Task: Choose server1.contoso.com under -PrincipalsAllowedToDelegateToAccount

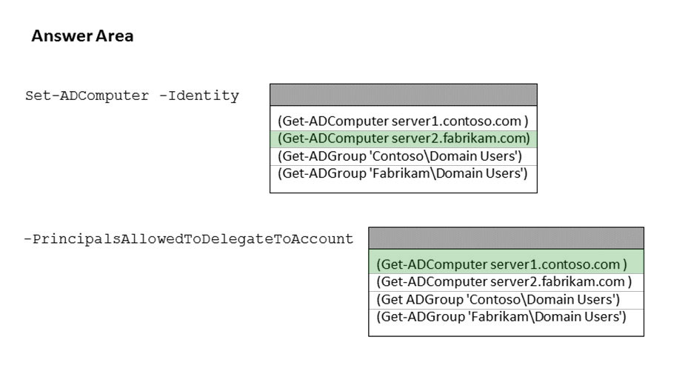Action: [501, 264]
